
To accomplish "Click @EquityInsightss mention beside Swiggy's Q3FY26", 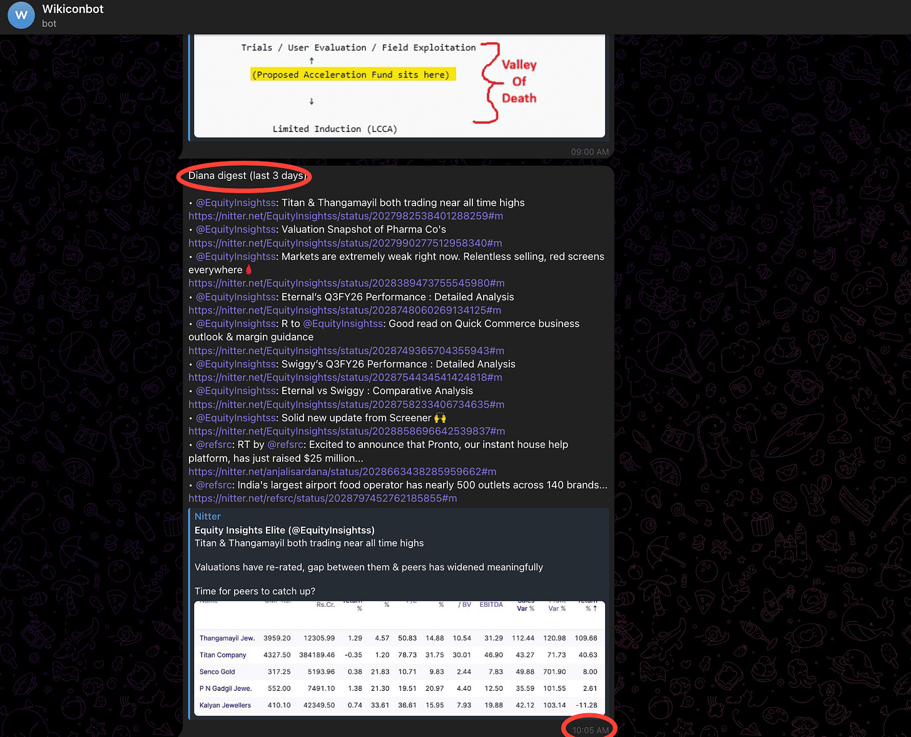I will tap(236, 363).
